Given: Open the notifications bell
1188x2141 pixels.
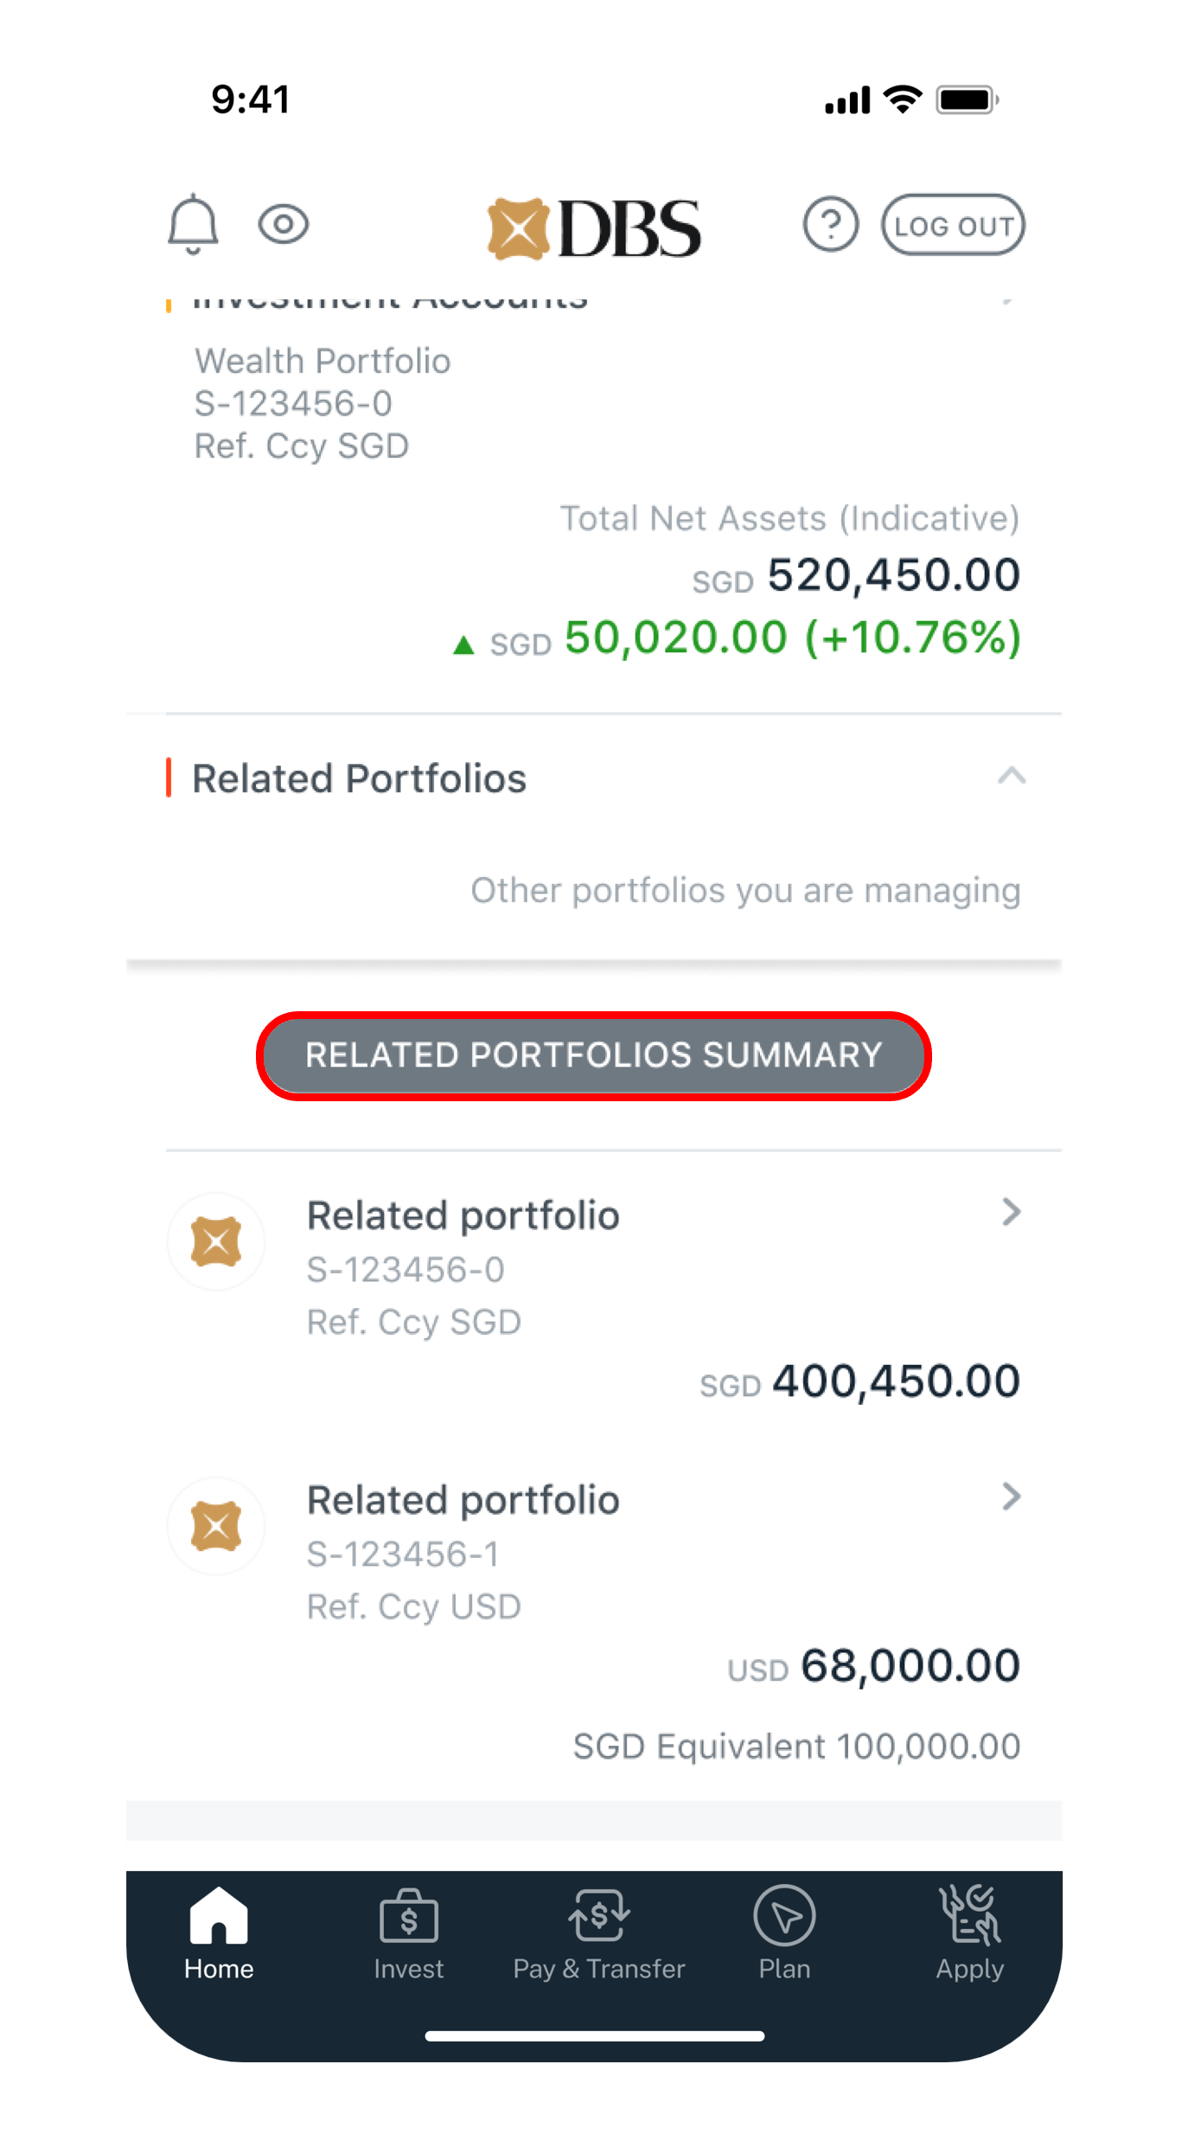Looking at the screenshot, I should pyautogui.click(x=193, y=225).
